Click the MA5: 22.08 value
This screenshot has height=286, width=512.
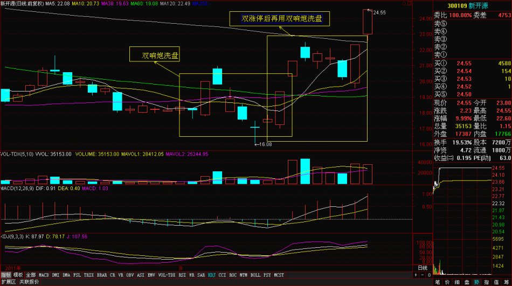58,4
